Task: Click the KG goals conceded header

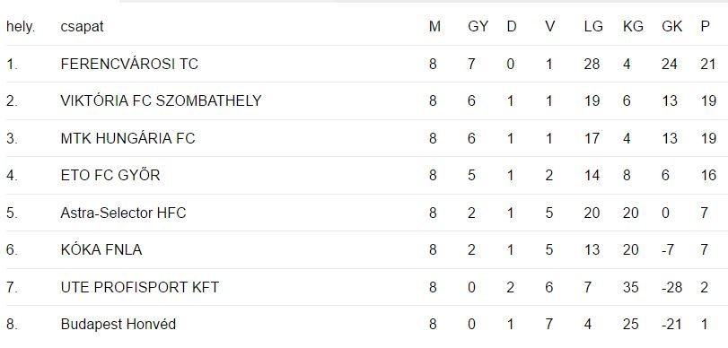Action: tap(633, 27)
